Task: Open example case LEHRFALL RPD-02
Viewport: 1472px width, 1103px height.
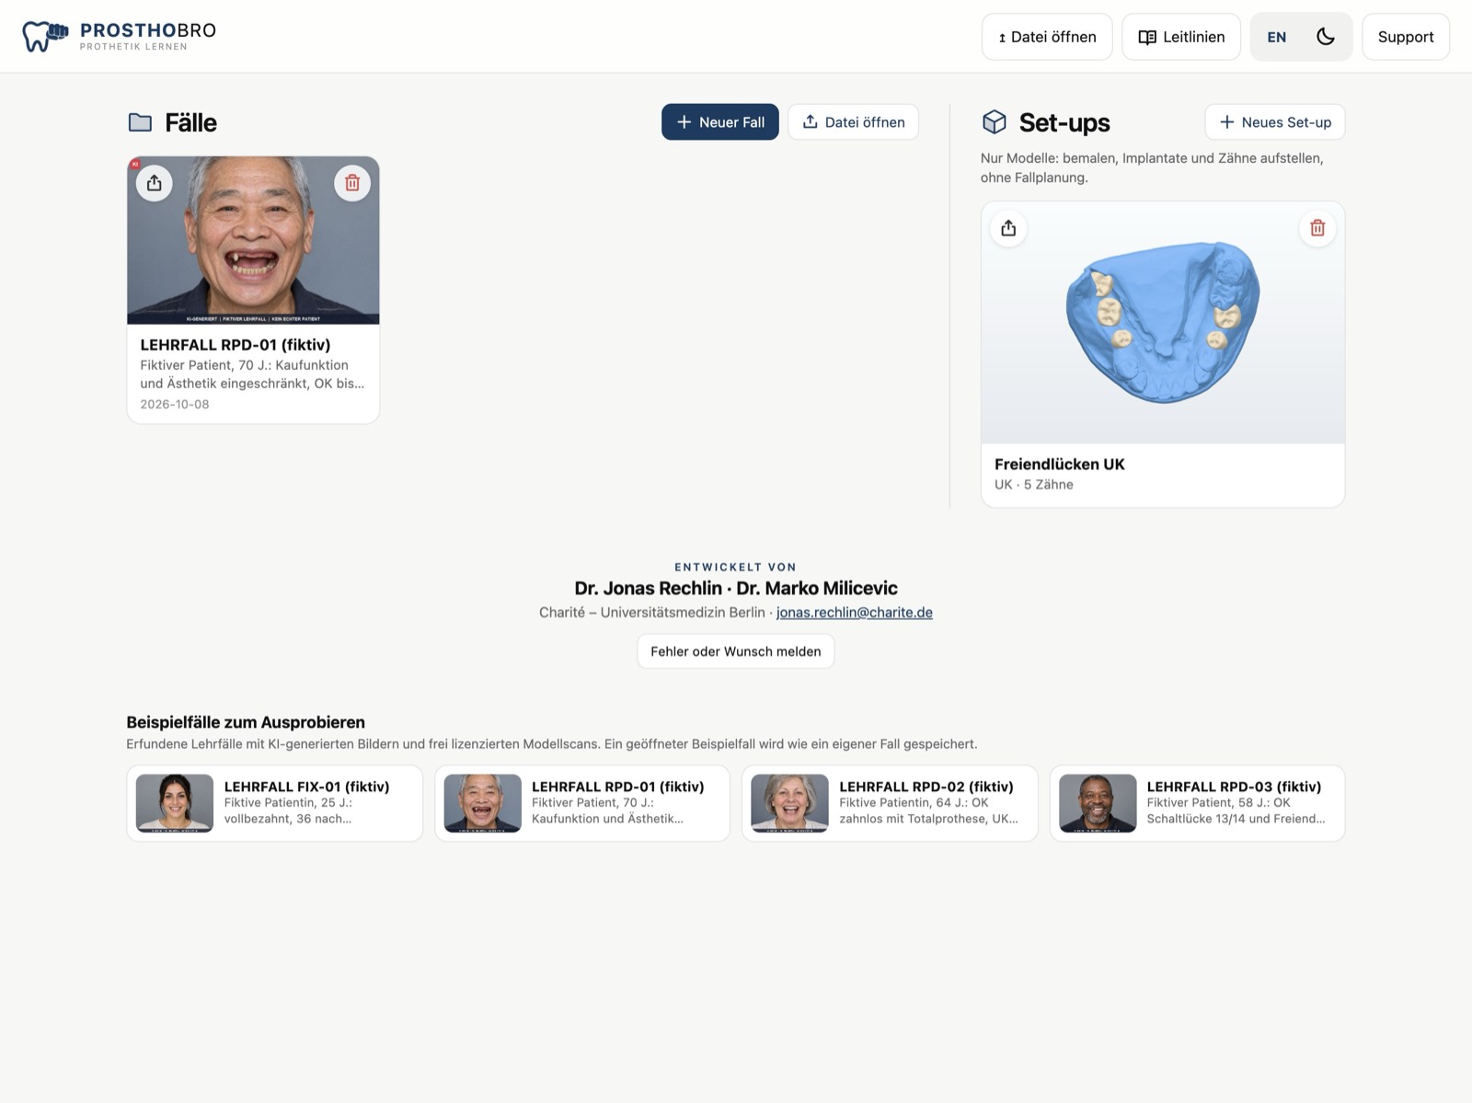Action: 890,803
